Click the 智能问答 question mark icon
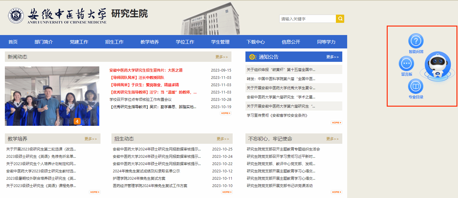The image size is (458, 198). (416, 41)
